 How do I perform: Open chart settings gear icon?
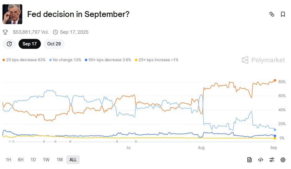click(283, 160)
